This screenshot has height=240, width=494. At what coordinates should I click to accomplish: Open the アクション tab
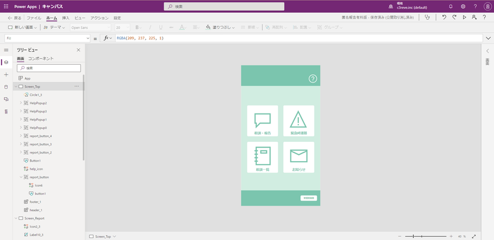coord(99,18)
